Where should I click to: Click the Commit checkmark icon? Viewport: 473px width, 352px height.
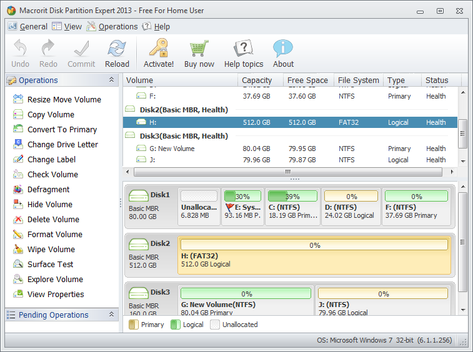pos(81,48)
